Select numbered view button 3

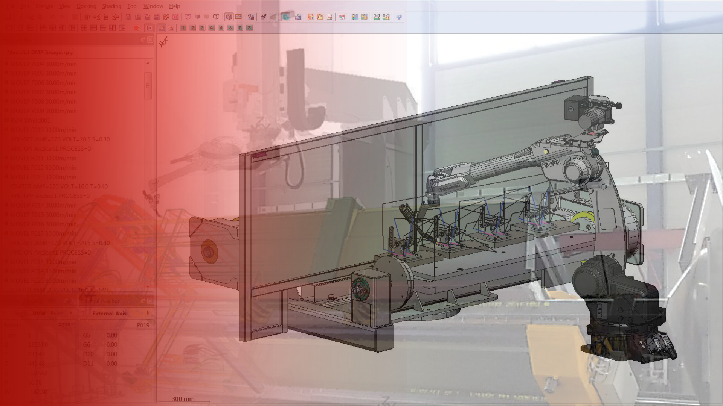click(202, 28)
